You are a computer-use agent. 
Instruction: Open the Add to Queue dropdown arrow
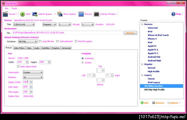(55, 14)
